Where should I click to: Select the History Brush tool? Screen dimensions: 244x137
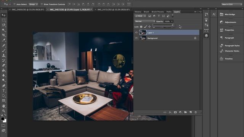click(3, 60)
